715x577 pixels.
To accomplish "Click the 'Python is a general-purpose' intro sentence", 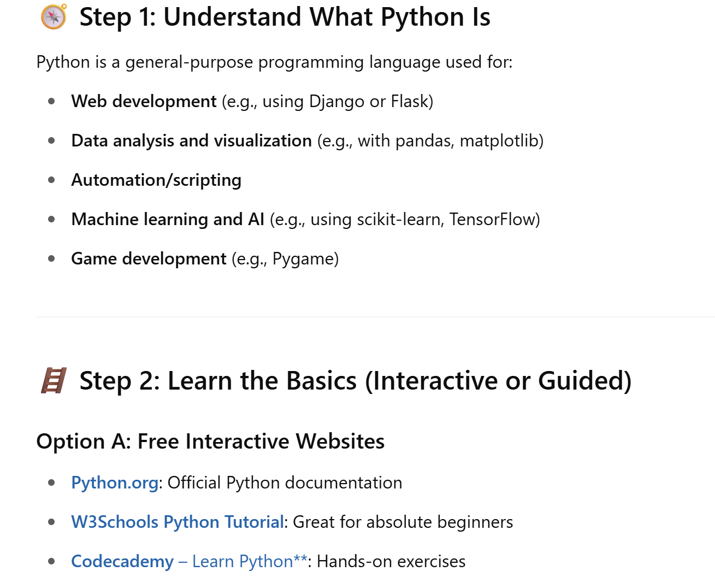I will tap(274, 62).
